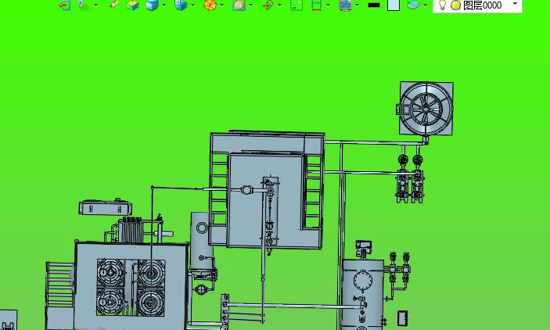Select the large central tank with ladders
This screenshot has height=330, width=550.
click(x=267, y=191)
